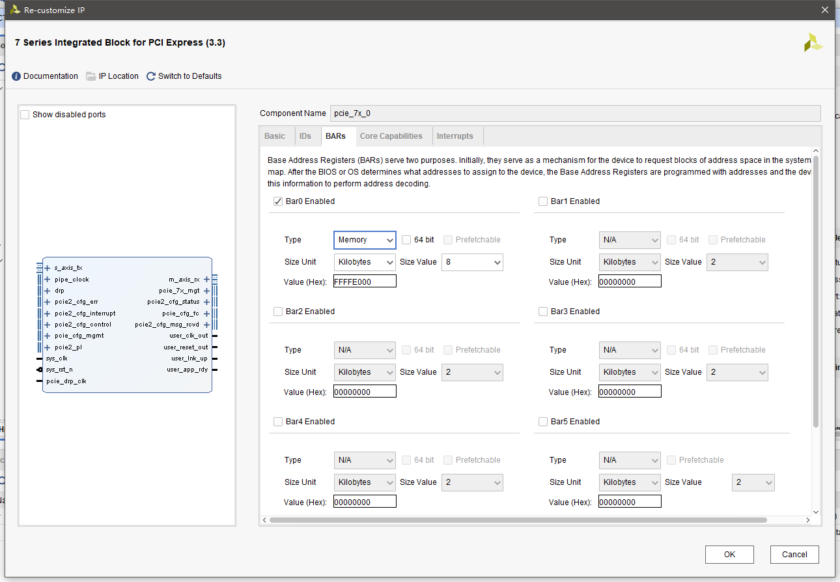Switch to the IDs tab
Viewport: 840px width, 582px height.
[x=305, y=136]
